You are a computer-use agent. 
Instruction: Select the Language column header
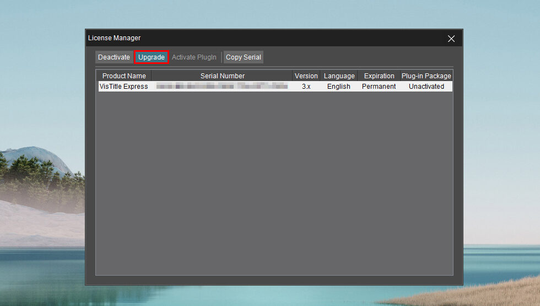pos(339,76)
